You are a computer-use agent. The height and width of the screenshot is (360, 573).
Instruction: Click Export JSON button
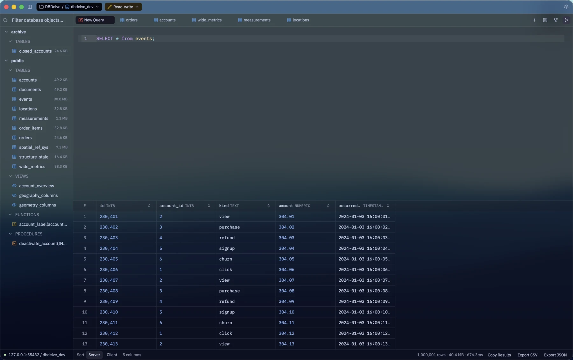[555, 355]
